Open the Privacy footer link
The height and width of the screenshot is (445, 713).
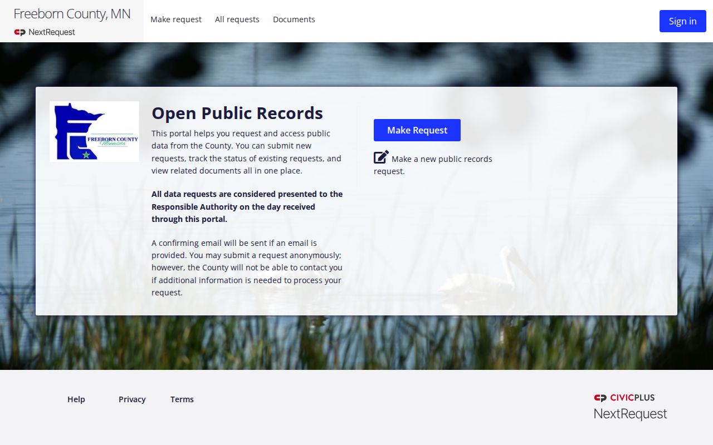coord(132,399)
